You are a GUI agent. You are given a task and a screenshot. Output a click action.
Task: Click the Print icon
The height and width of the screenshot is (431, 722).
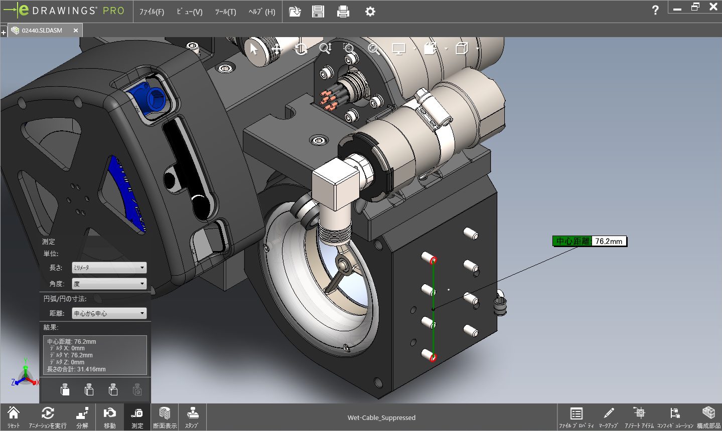point(343,12)
